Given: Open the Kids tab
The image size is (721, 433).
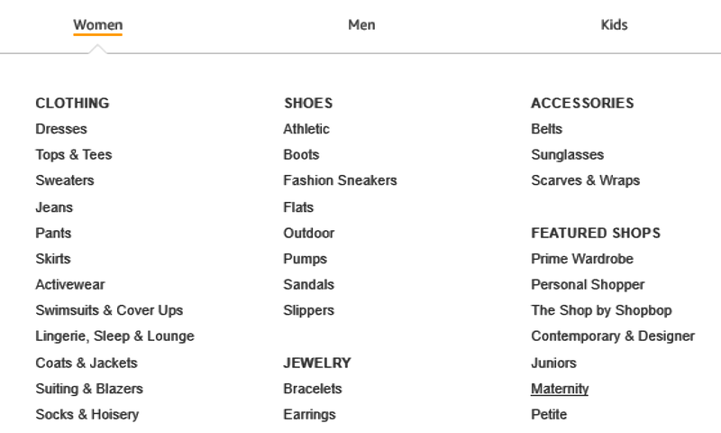Looking at the screenshot, I should [614, 25].
